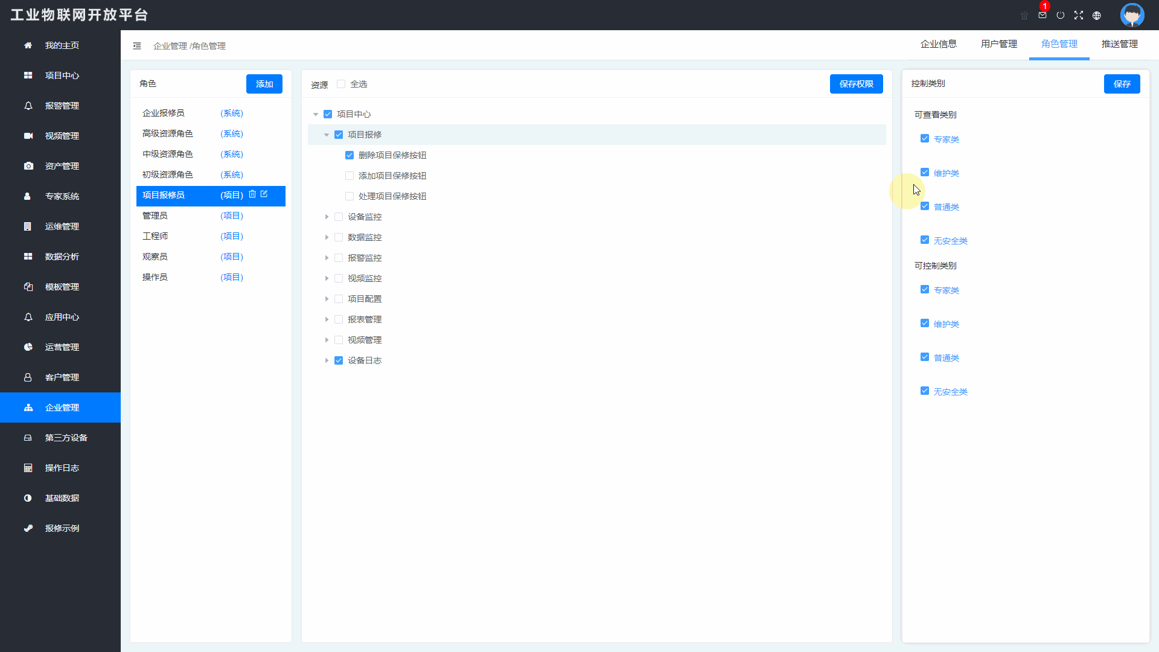Expand the 设备监控 resource tree node
Viewport: 1159px width, 652px height.
pyautogui.click(x=327, y=217)
